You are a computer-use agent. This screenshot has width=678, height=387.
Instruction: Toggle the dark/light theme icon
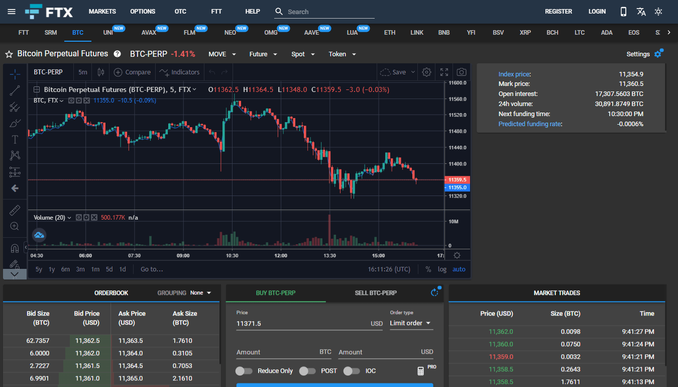coord(658,12)
